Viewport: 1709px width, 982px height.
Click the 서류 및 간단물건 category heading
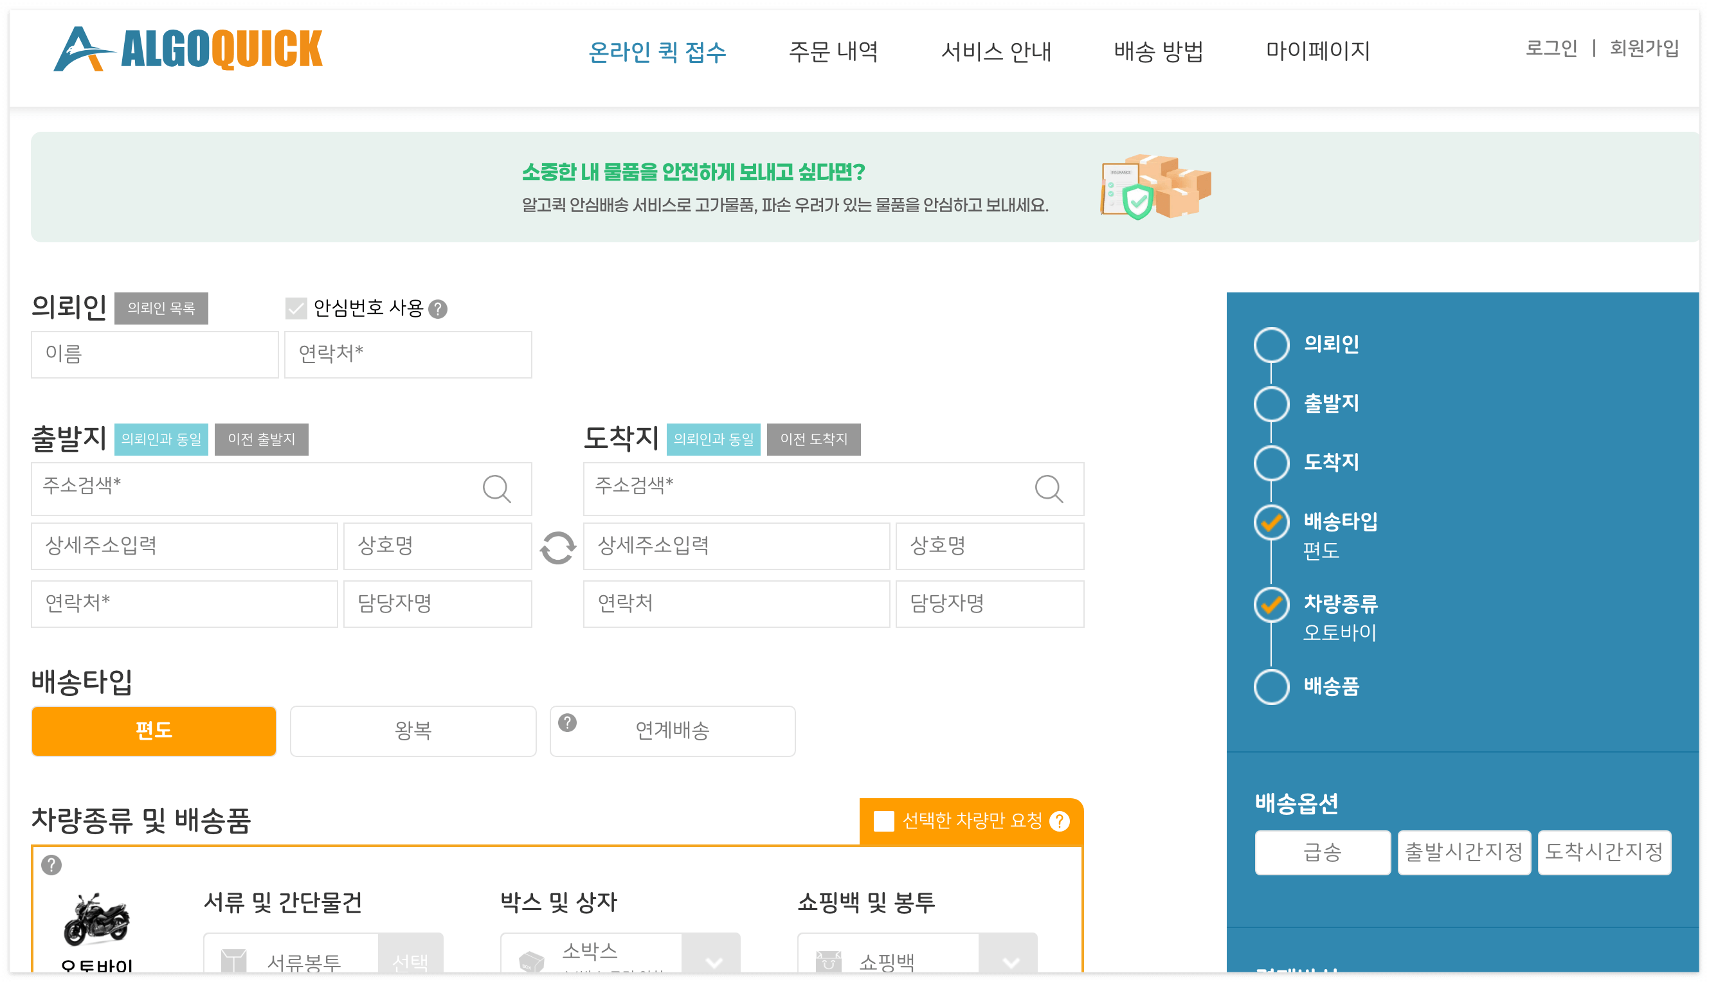point(283,902)
